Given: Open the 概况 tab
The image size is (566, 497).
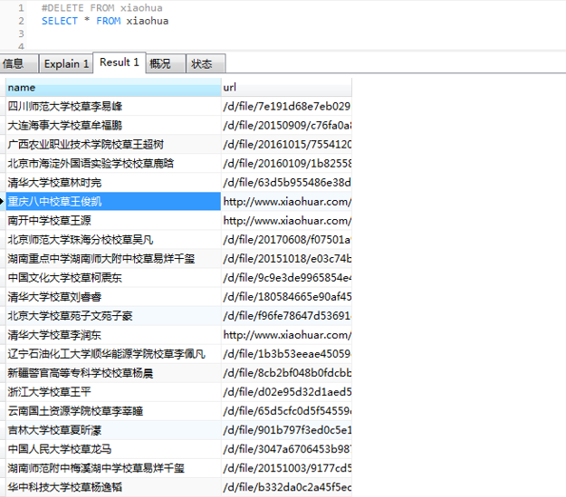Looking at the screenshot, I should click(166, 64).
